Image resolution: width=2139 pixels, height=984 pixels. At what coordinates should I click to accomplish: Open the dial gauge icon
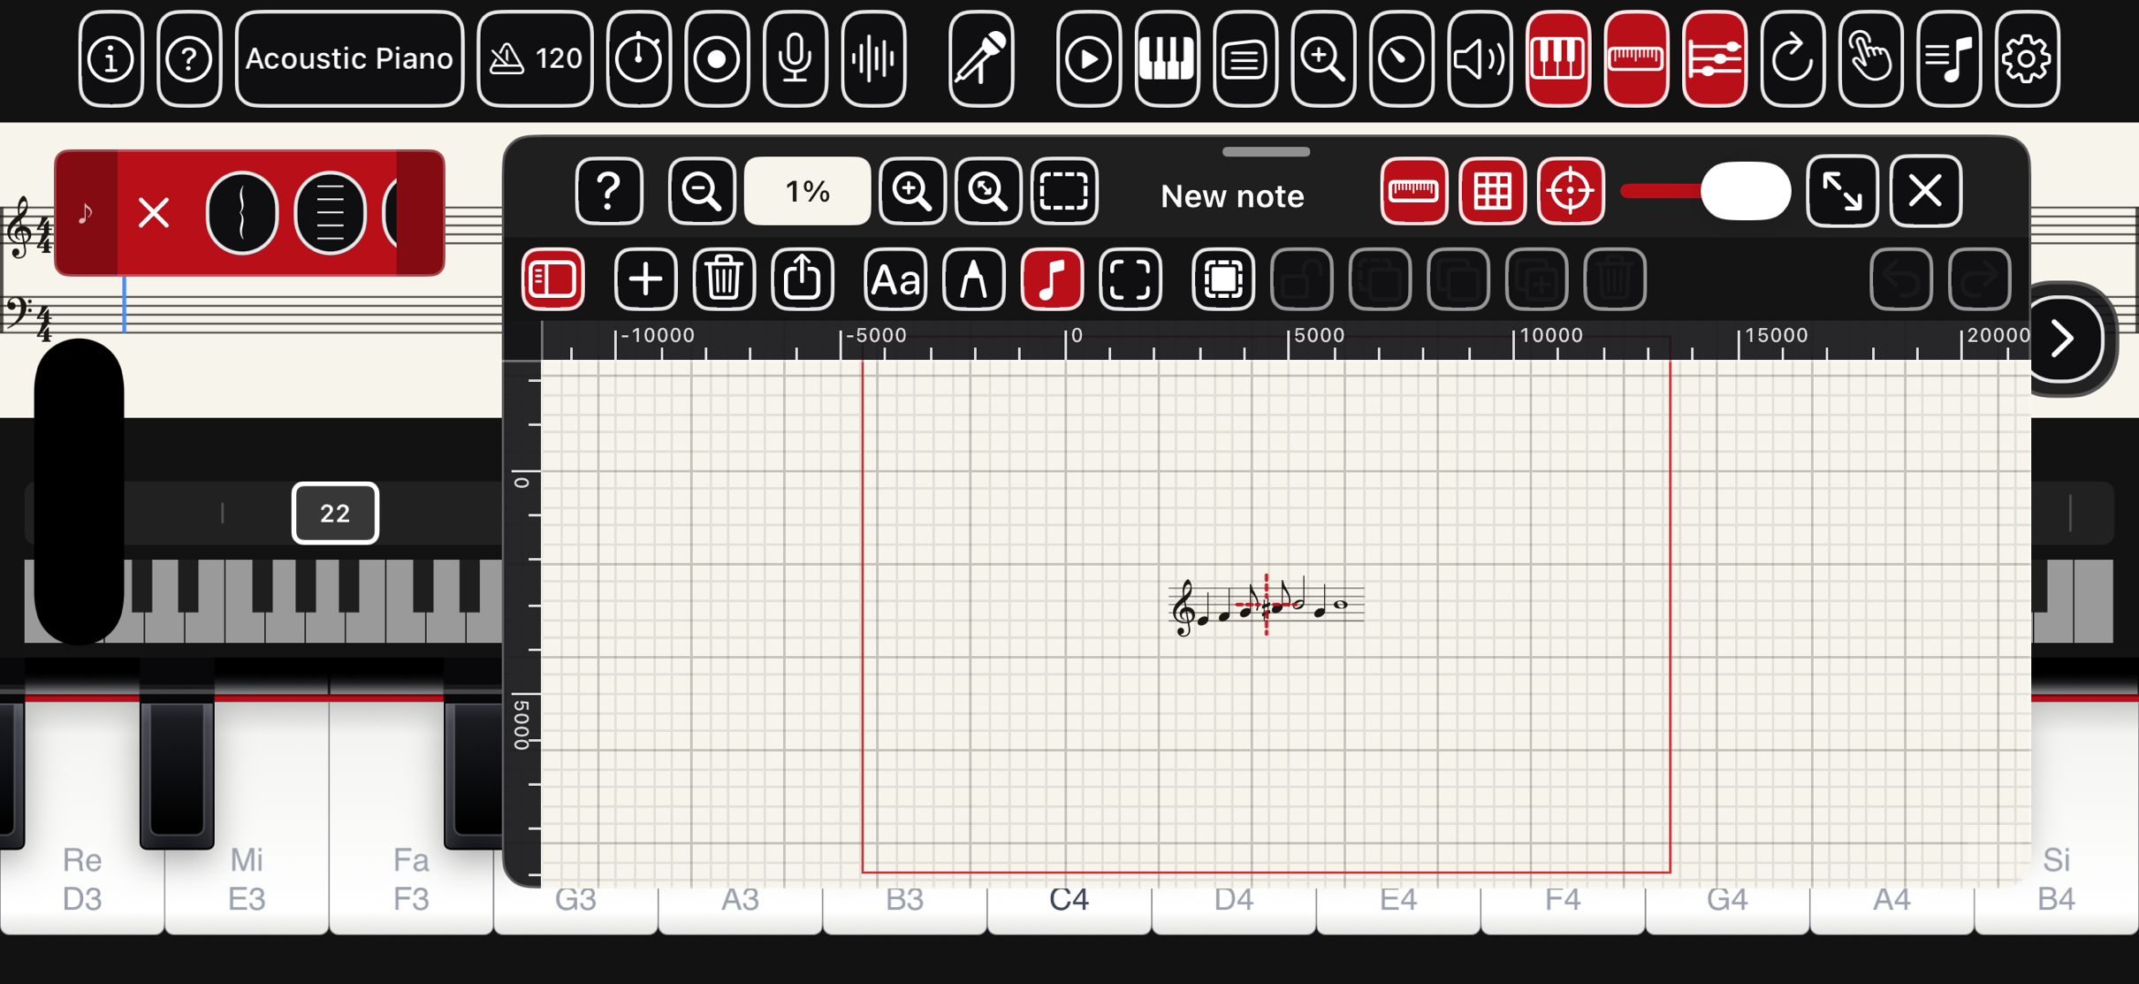coord(1401,59)
